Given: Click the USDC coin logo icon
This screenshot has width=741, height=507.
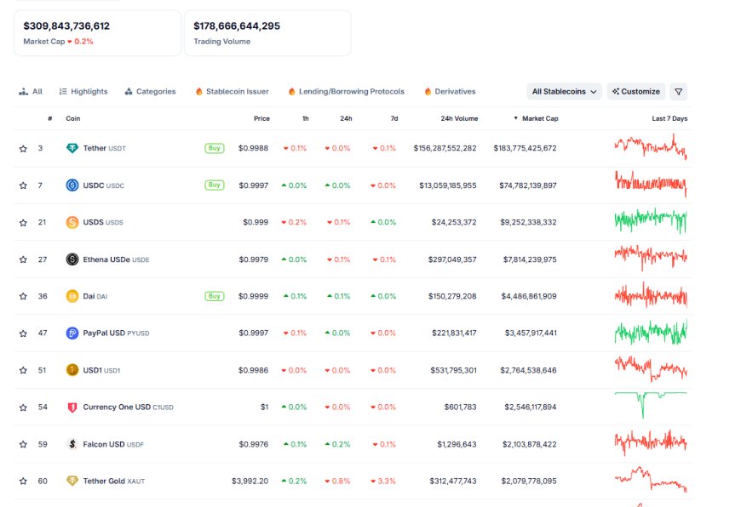Looking at the screenshot, I should click(72, 185).
